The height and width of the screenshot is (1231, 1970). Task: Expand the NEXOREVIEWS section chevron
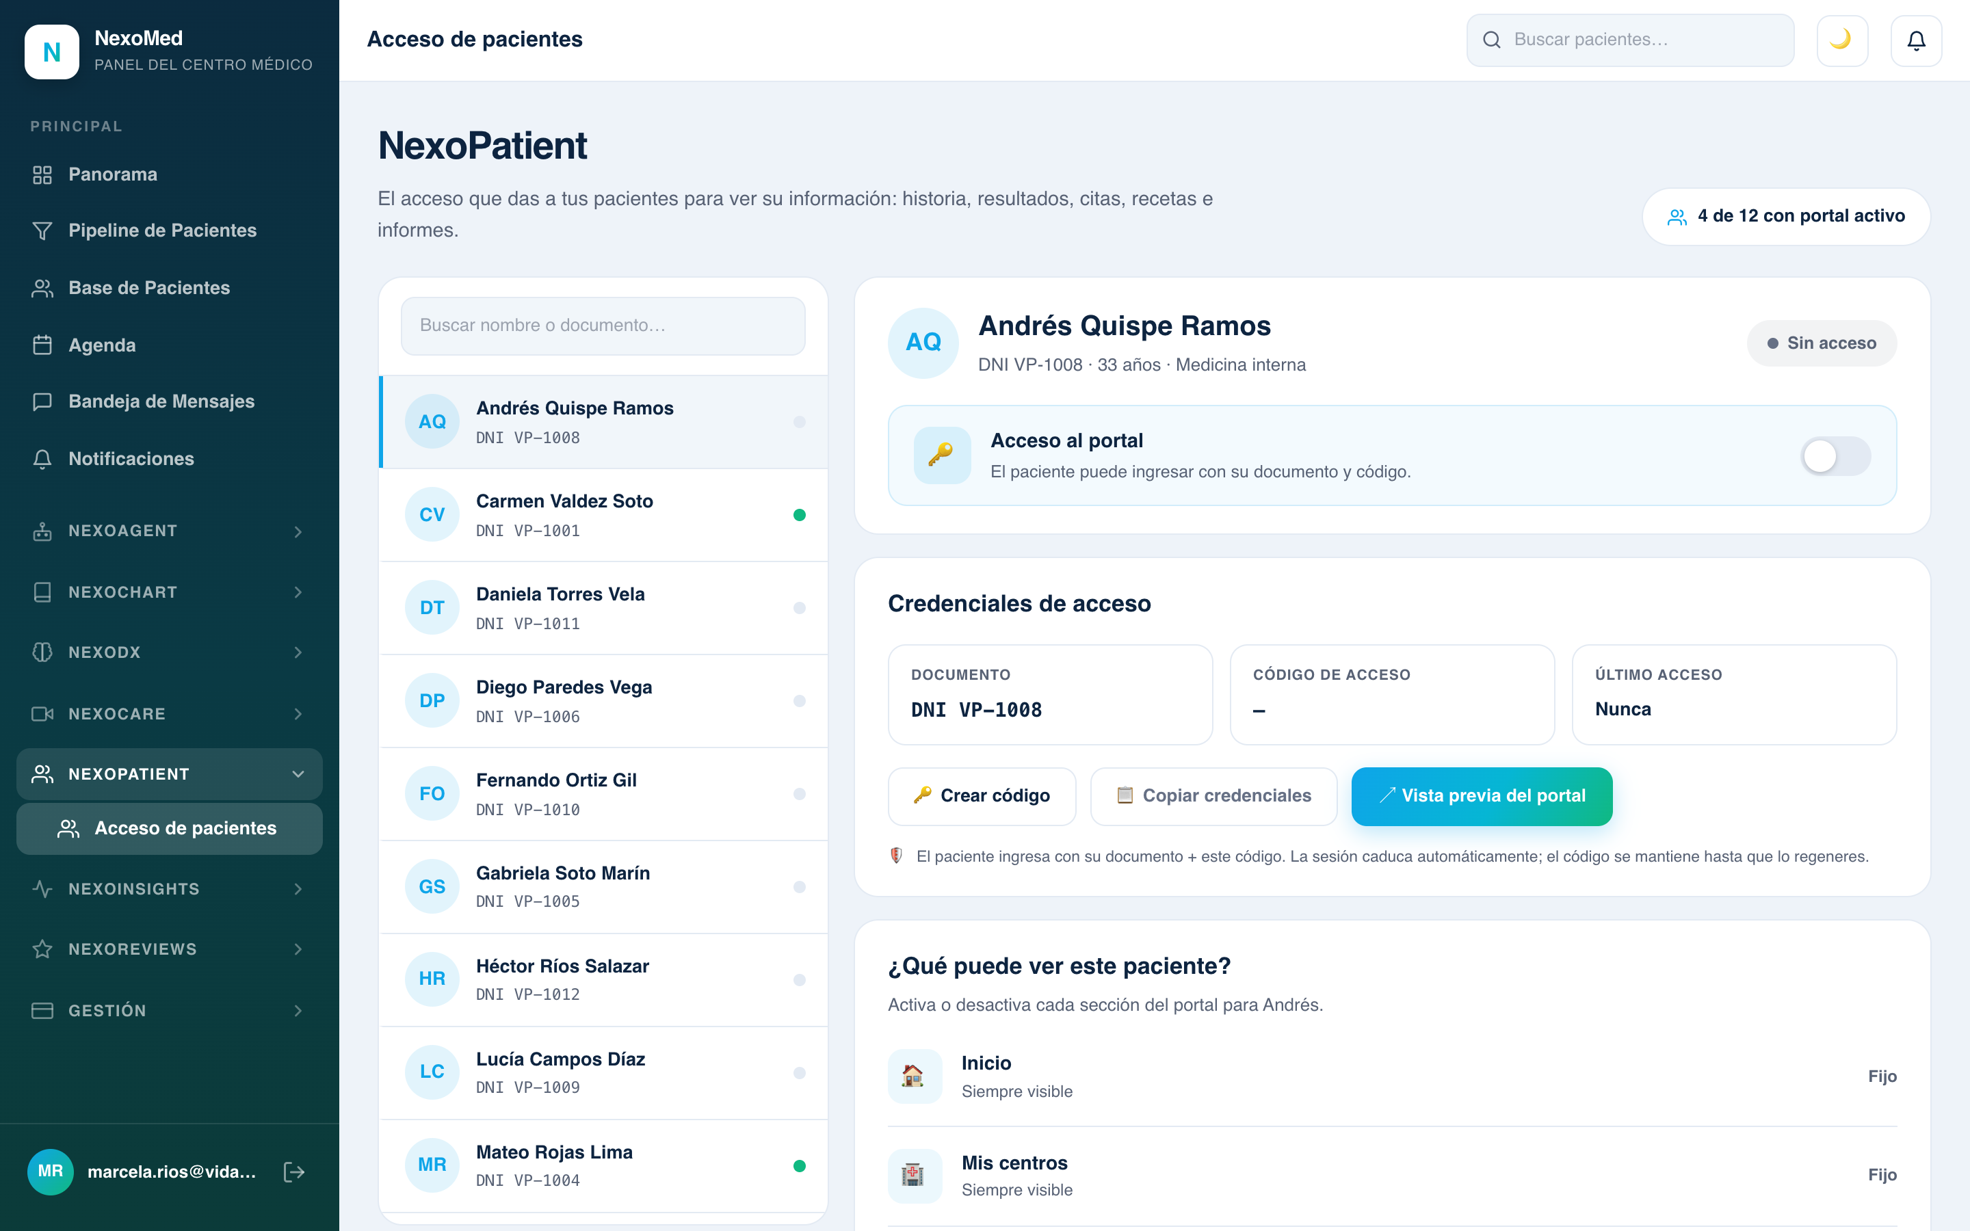click(x=298, y=949)
